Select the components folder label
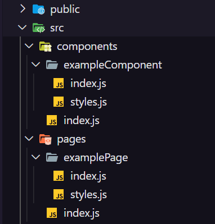Image resolution: width=215 pixels, height=224 pixels. (87, 47)
